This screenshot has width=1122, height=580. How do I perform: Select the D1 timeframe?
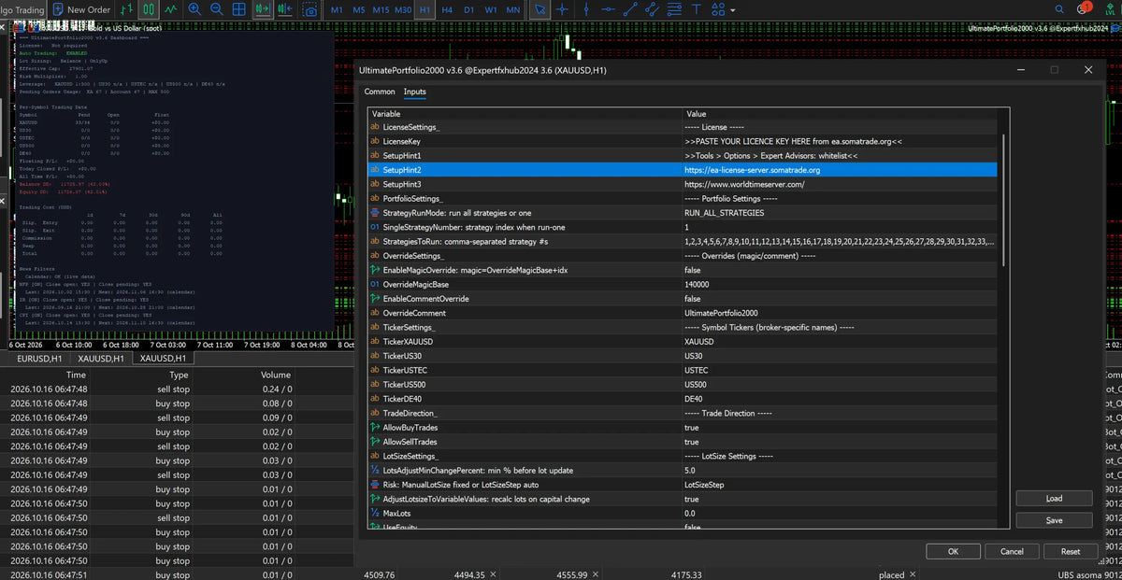click(x=469, y=9)
